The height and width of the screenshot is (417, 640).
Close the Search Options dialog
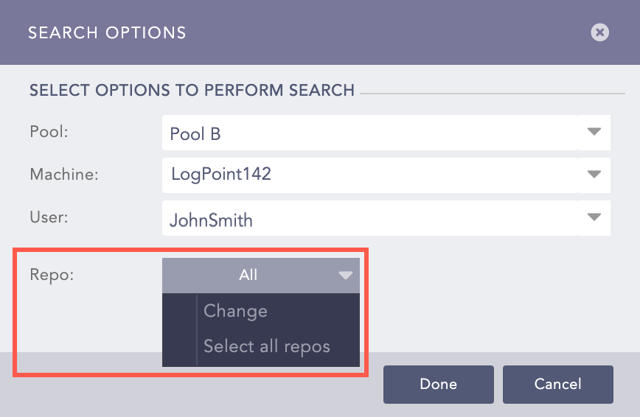click(x=600, y=32)
